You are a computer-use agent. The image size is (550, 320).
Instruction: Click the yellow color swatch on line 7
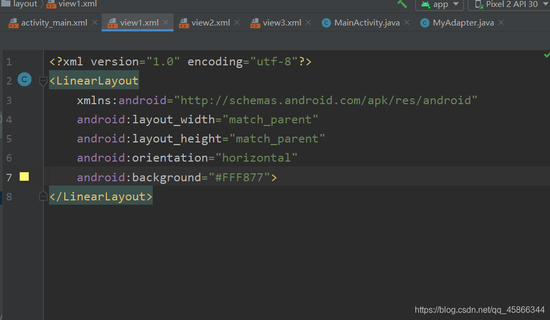pyautogui.click(x=24, y=176)
